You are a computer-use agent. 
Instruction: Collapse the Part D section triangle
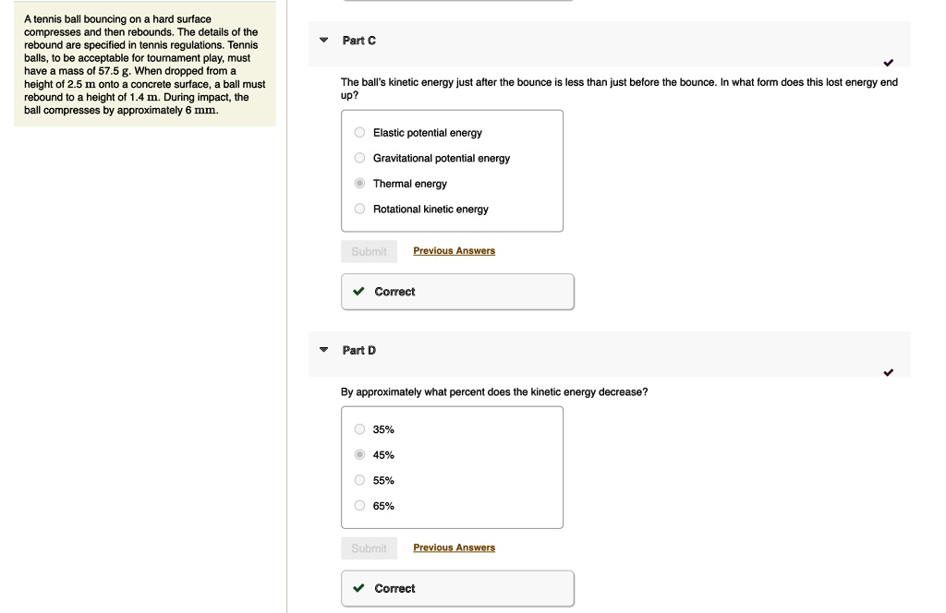(x=323, y=351)
